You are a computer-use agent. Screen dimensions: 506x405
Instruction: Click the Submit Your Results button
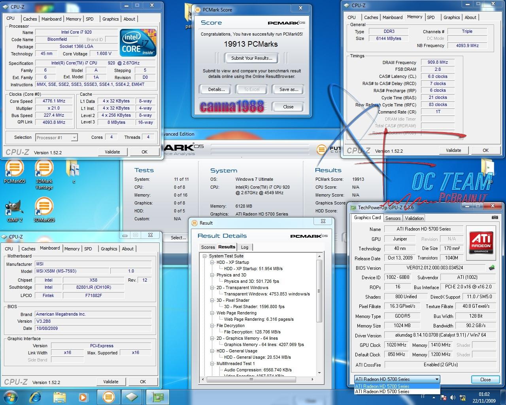coord(252,58)
